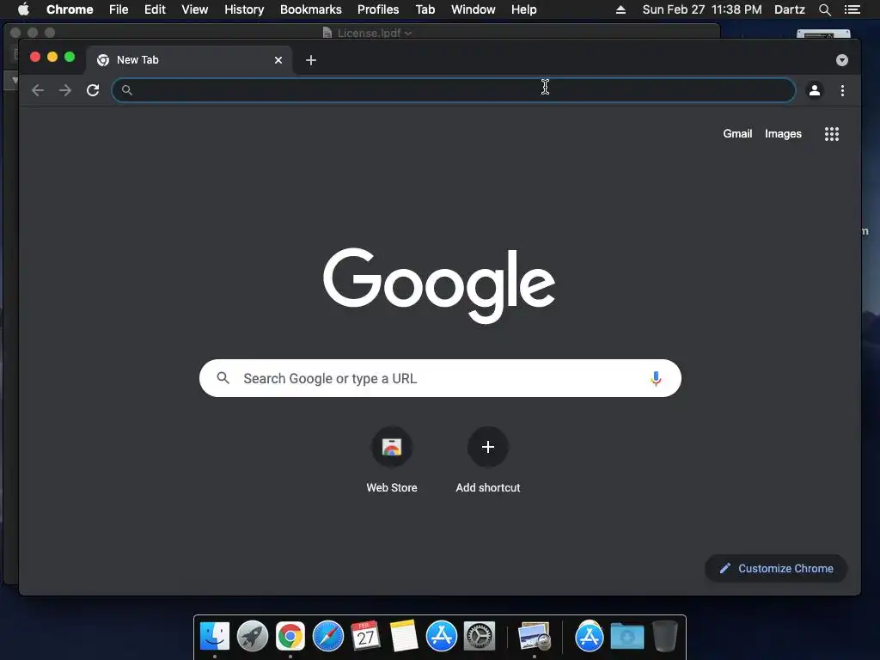Open Google Chrome from the Dock

290,637
